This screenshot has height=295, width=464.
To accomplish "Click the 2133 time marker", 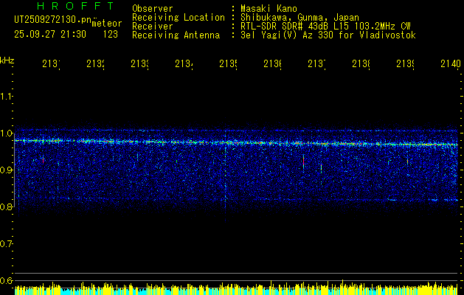I will pyautogui.click(x=139, y=64).
